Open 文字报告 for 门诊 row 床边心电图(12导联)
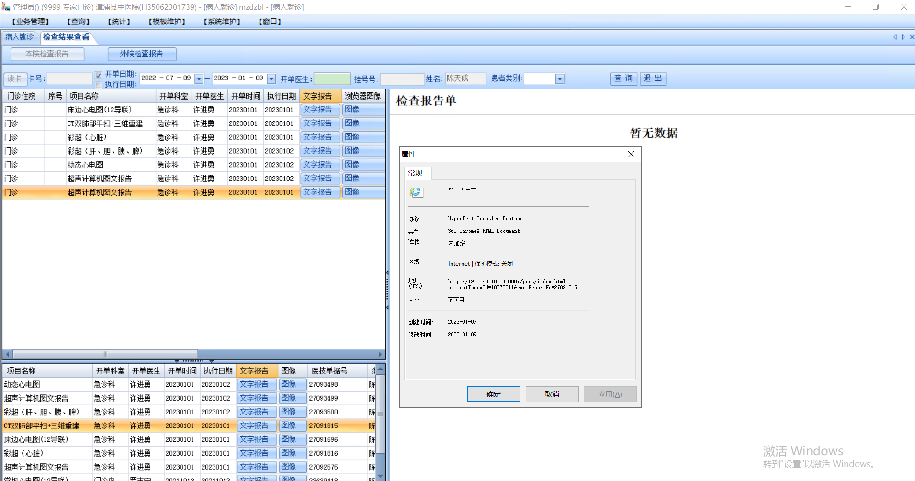Viewport: 915px width, 481px height. click(x=320, y=110)
